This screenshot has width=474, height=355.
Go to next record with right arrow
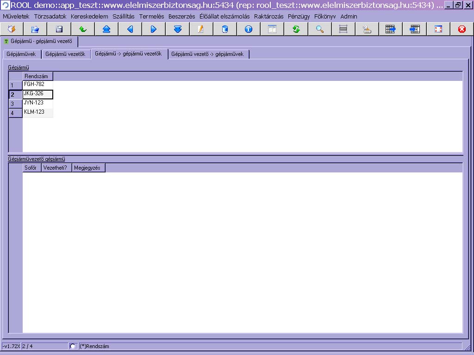tap(154, 29)
